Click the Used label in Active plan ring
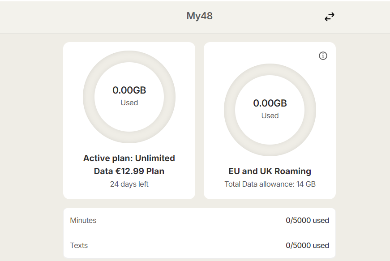 [x=129, y=103]
